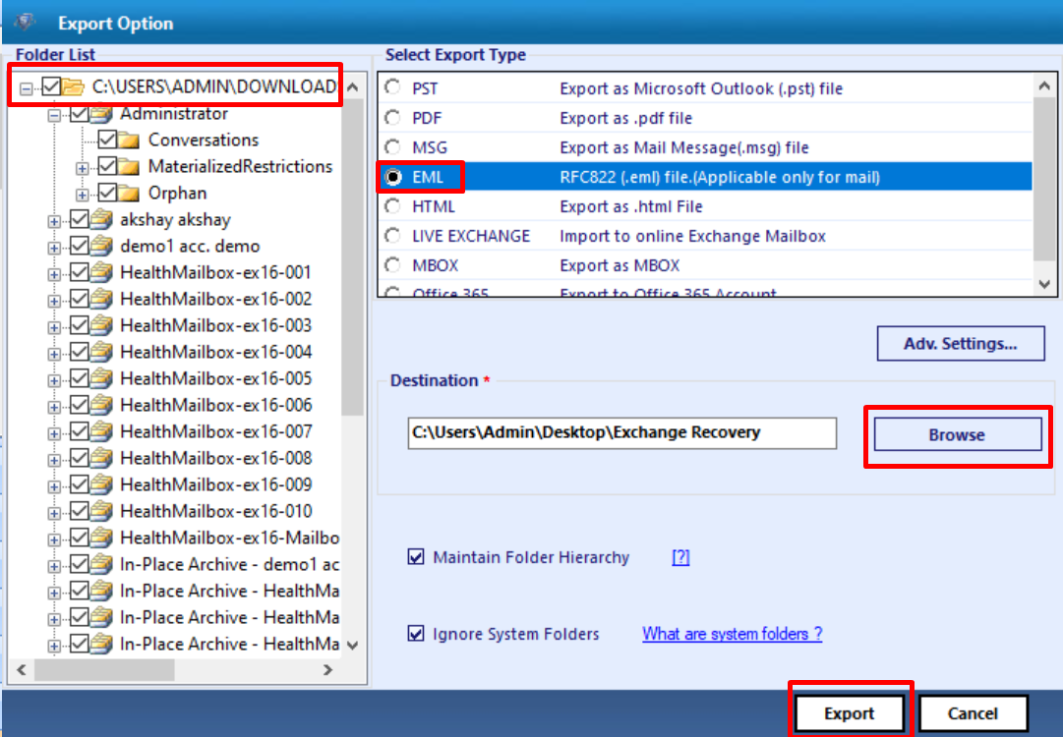Click Browse to choose destination
The image size is (1063, 737).
[957, 434]
